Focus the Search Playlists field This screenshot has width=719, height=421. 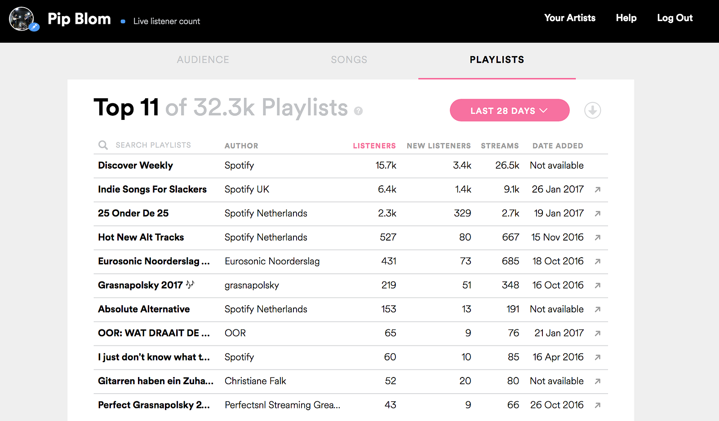pos(153,145)
